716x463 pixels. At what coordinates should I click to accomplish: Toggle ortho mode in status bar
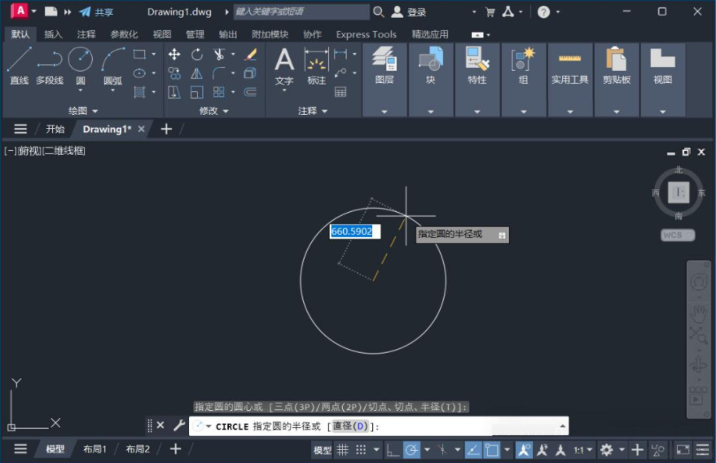click(393, 450)
